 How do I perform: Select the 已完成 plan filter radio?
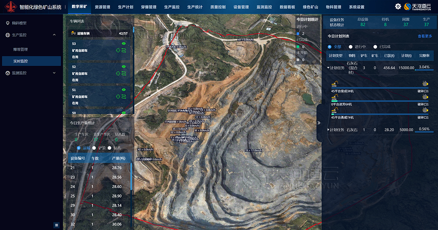point(375,47)
